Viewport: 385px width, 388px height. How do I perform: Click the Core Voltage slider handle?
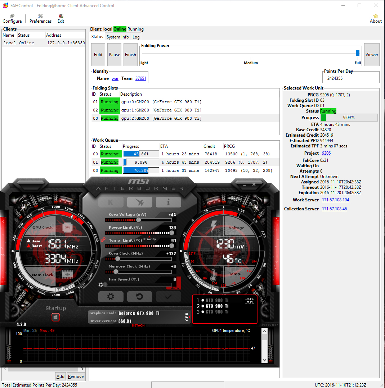[x=139, y=220]
